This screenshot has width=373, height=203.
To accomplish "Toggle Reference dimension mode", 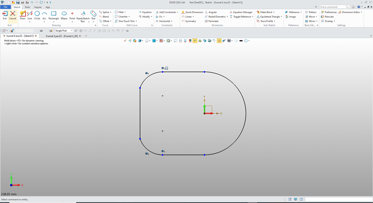I will (242, 17).
